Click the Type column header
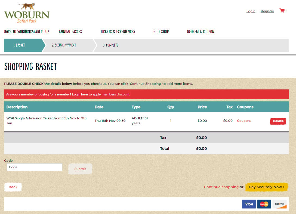The image size is (296, 214). tap(136, 107)
